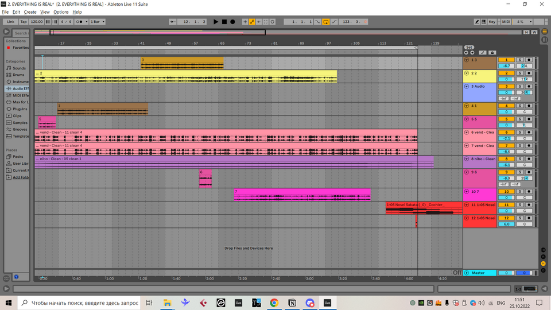Arm track 4 1 for recording
Image resolution: width=551 pixels, height=310 pixels.
(x=529, y=106)
